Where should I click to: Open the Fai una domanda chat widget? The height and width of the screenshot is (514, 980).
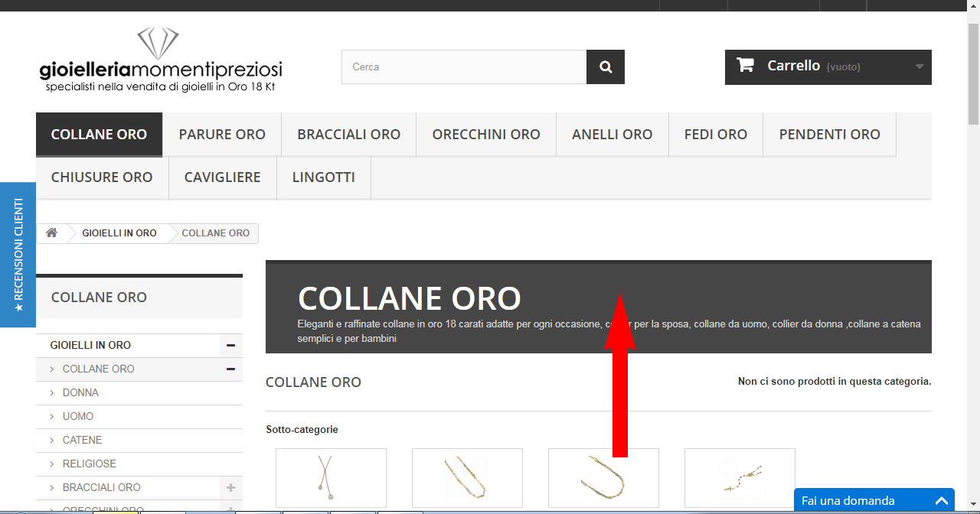point(874,501)
